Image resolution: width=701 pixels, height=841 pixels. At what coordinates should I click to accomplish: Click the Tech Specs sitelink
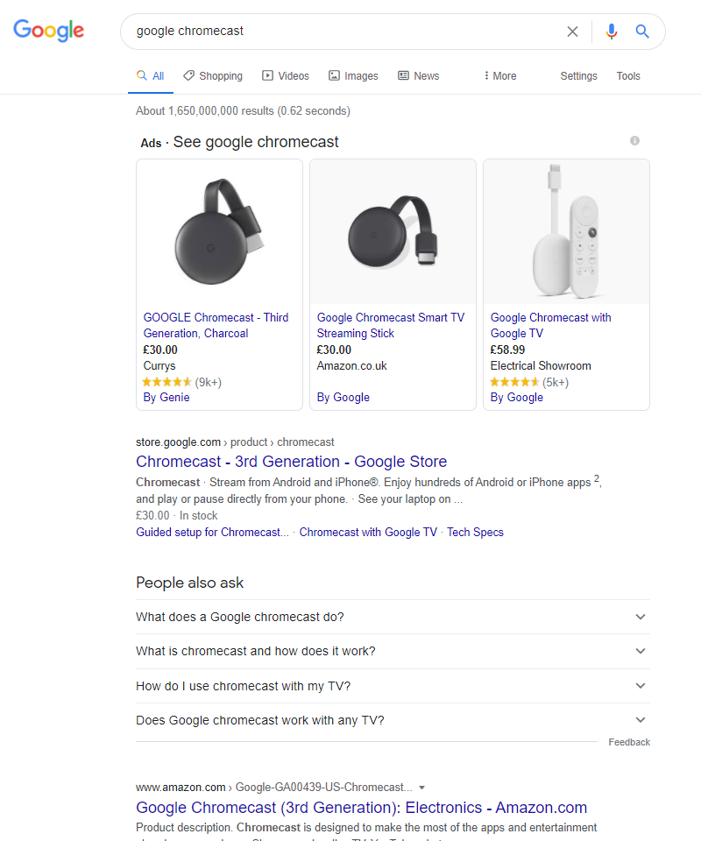tap(475, 532)
